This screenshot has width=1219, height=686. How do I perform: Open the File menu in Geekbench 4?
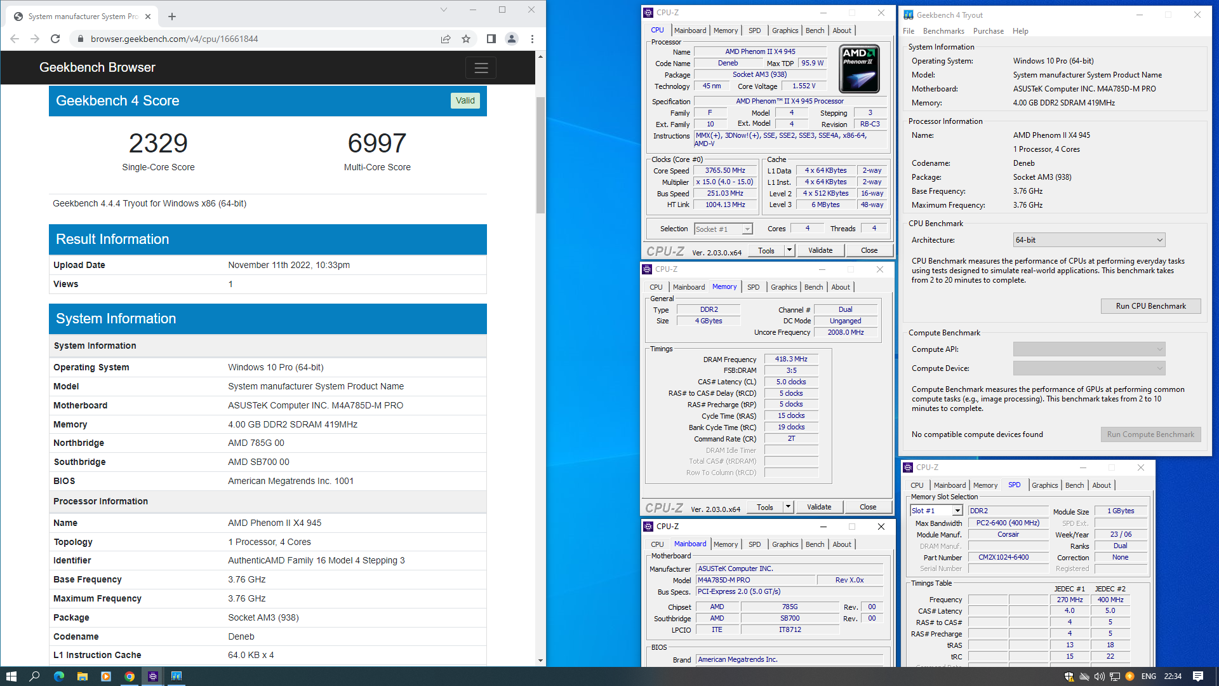(909, 31)
